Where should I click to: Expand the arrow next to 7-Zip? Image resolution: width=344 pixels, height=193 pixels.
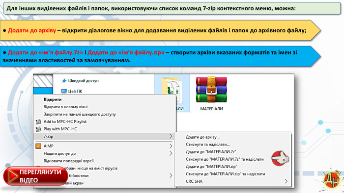click(x=171, y=136)
